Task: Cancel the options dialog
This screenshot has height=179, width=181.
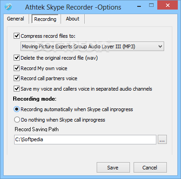Action: [150, 168]
